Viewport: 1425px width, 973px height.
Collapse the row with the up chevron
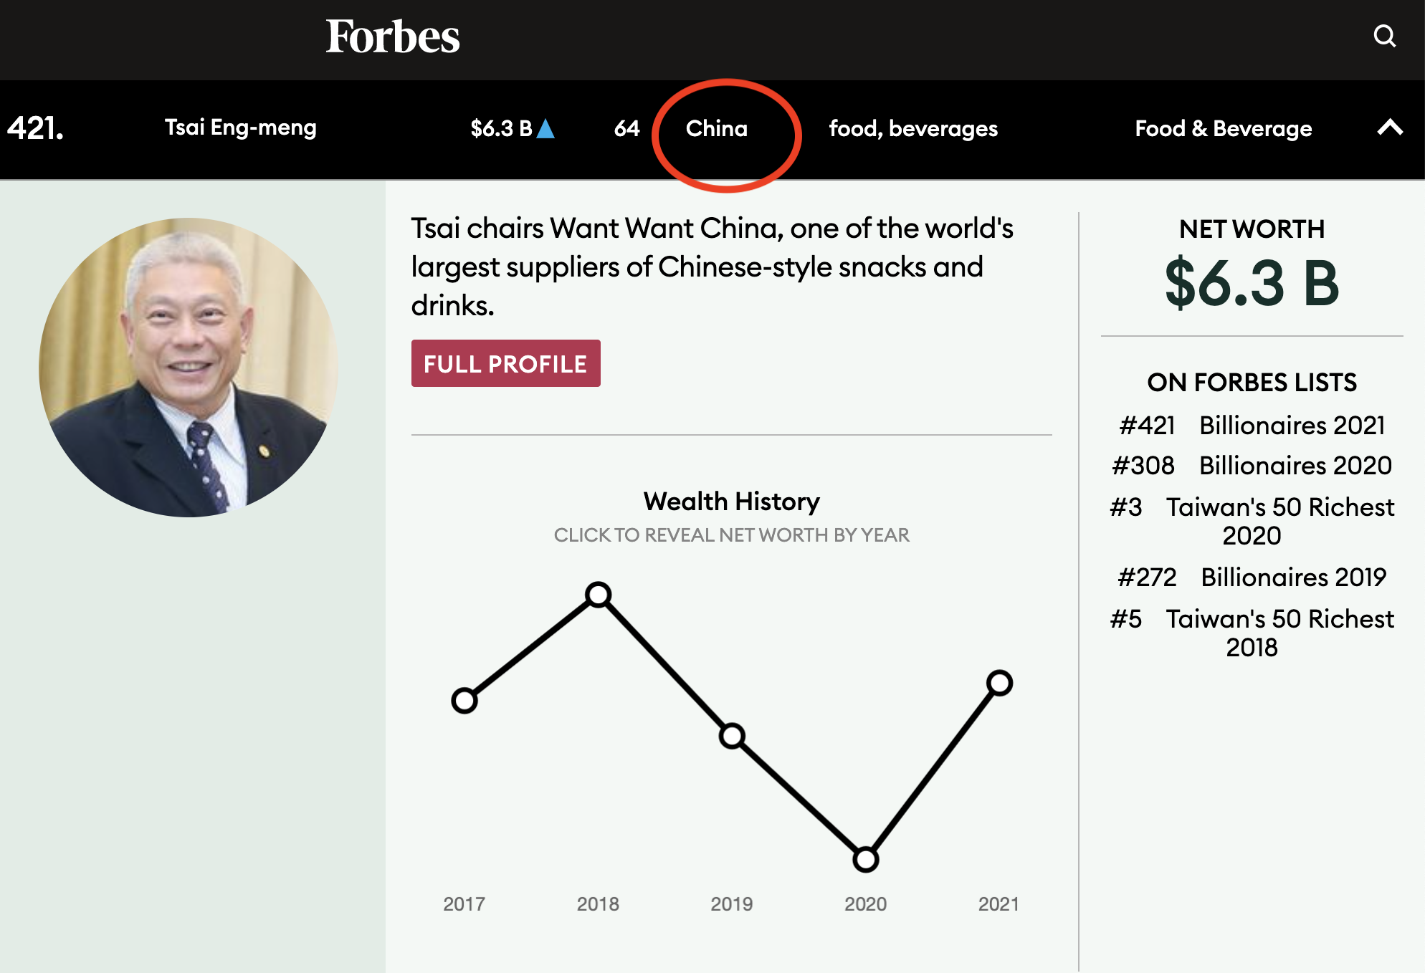(1390, 128)
